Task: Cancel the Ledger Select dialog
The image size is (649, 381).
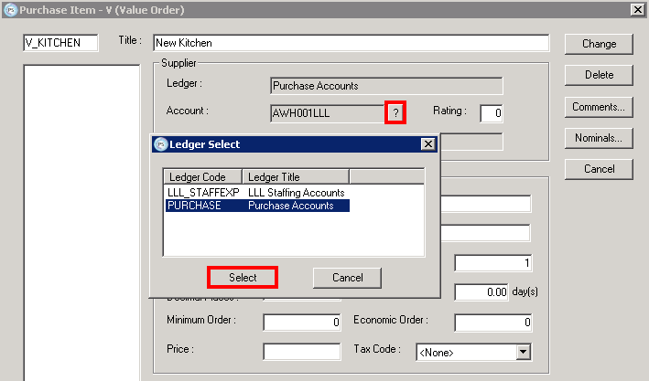Action: pyautogui.click(x=347, y=277)
